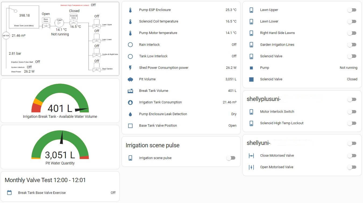Image resolution: width=363 pixels, height=203 pixels.
Task: Enable the Solenoid High Temp Lockout switch
Action: coord(352,123)
